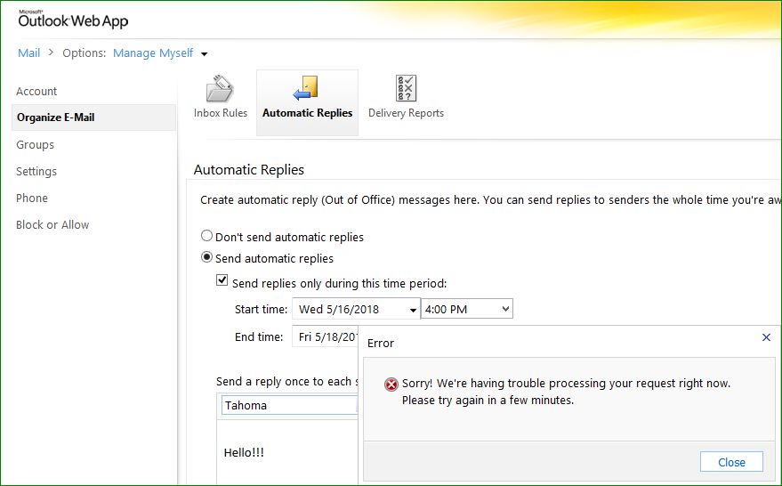Open the 4:00 PM start time dropdown
This screenshot has width=782, height=486.
click(x=467, y=309)
